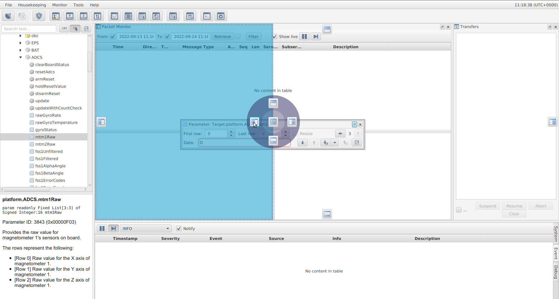Open the graph plot window icon
This screenshot has width=559, height=299.
coord(114,16)
